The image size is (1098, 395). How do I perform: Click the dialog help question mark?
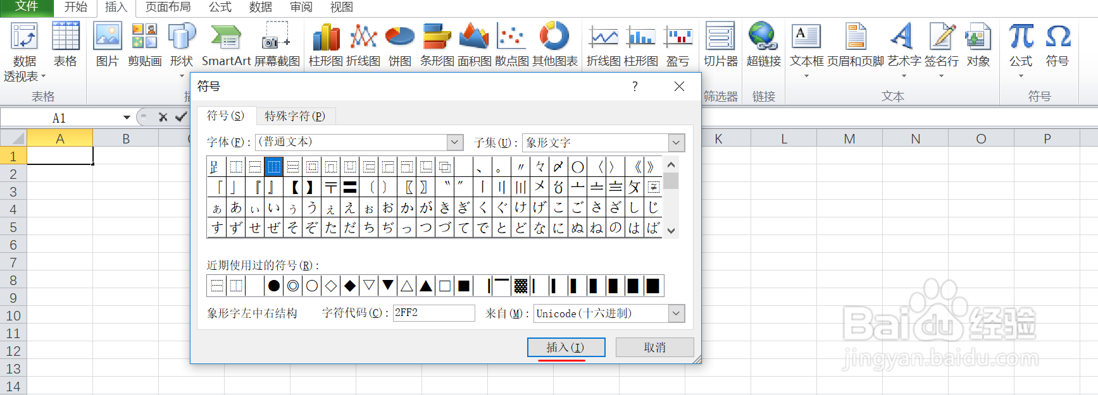[635, 87]
